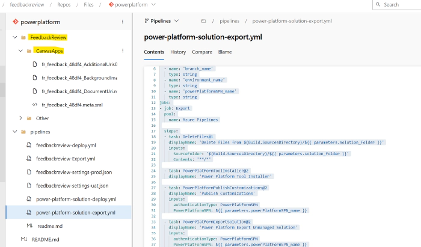The height and width of the screenshot is (247, 421).
Task: Click the Pipelines branch icon
Action: [x=147, y=21]
